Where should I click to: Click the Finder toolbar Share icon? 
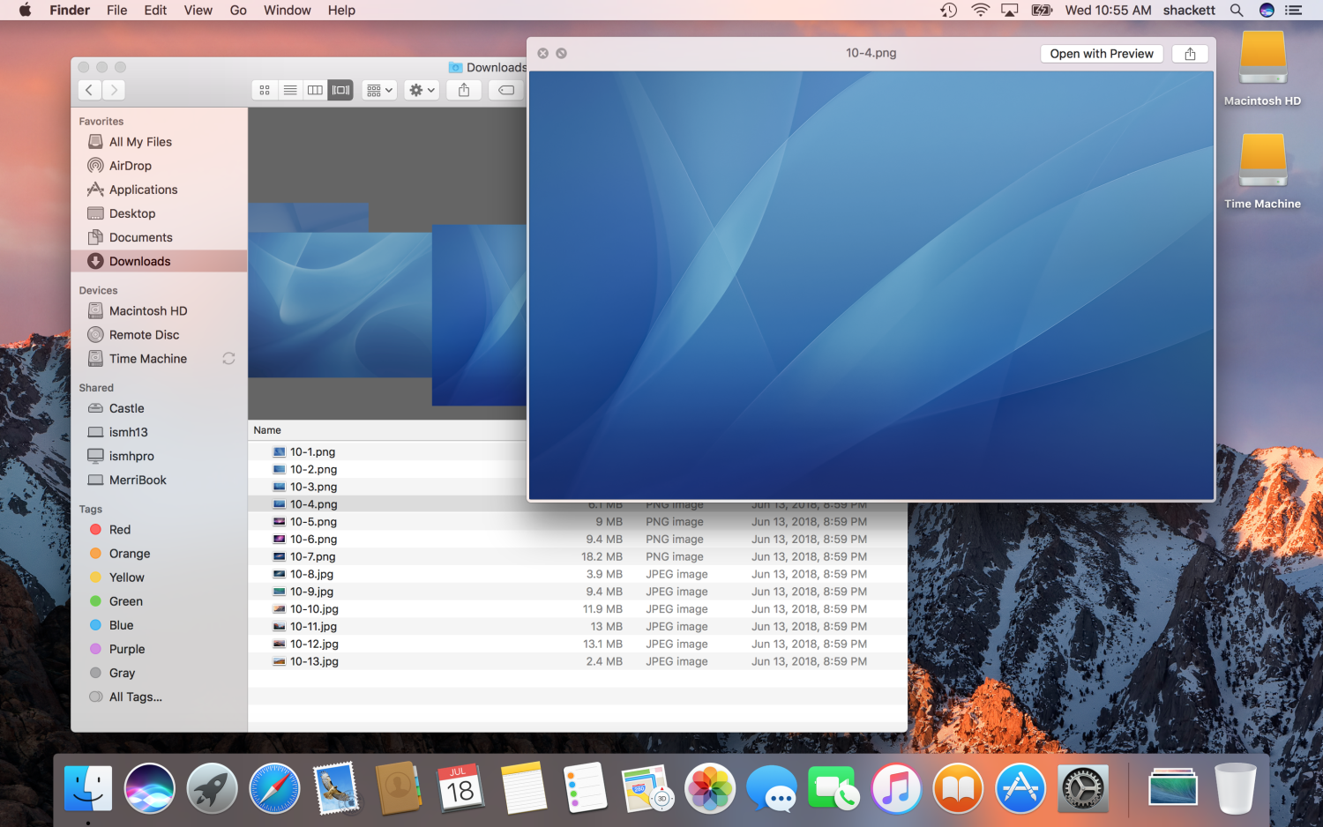click(464, 90)
